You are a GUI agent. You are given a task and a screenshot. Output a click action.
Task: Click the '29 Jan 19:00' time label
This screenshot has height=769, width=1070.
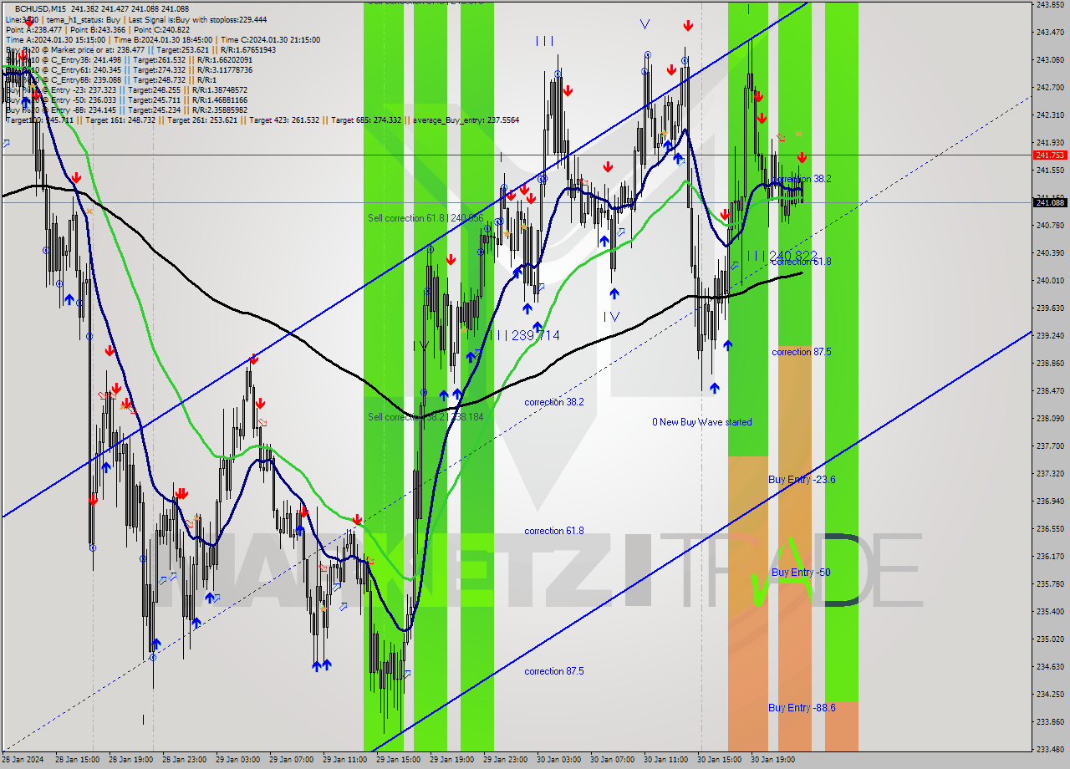pyautogui.click(x=452, y=761)
